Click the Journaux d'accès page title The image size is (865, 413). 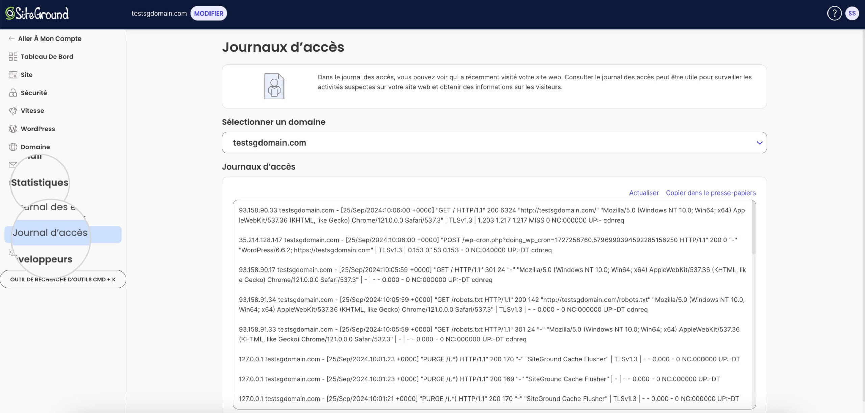[x=283, y=47]
